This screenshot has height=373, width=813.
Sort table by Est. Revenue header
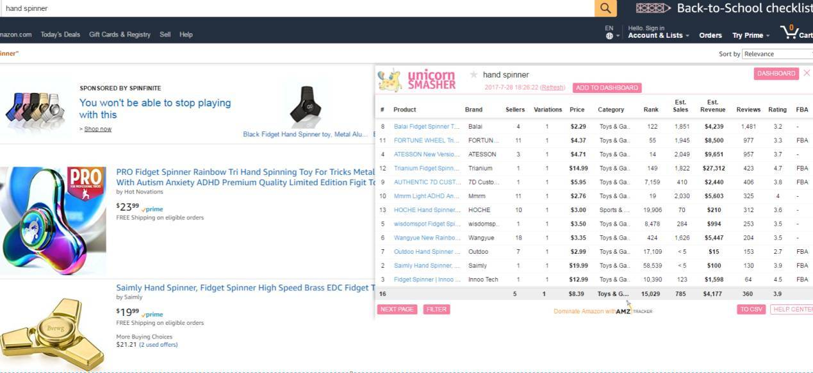[712, 106]
